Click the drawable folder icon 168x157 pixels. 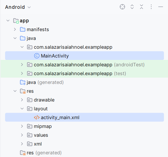[30, 100]
